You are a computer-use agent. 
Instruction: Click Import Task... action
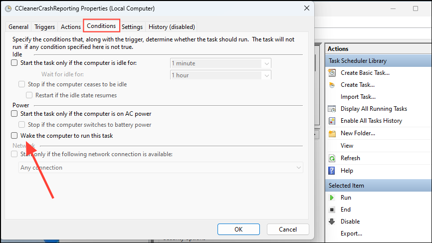pyautogui.click(x=358, y=97)
